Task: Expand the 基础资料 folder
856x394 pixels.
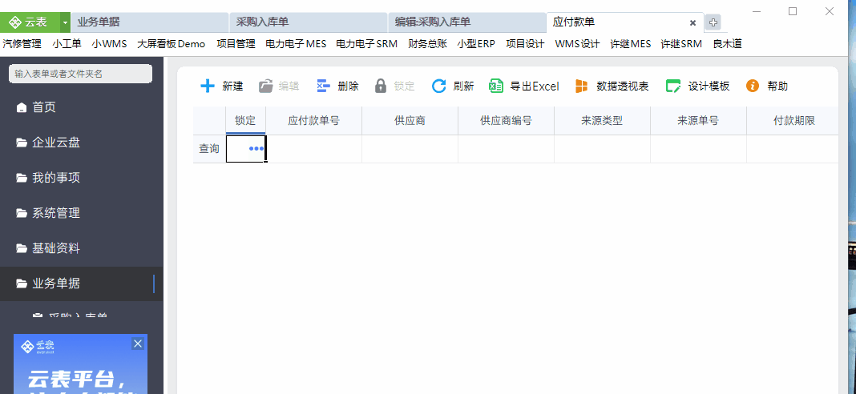Action: click(81, 248)
